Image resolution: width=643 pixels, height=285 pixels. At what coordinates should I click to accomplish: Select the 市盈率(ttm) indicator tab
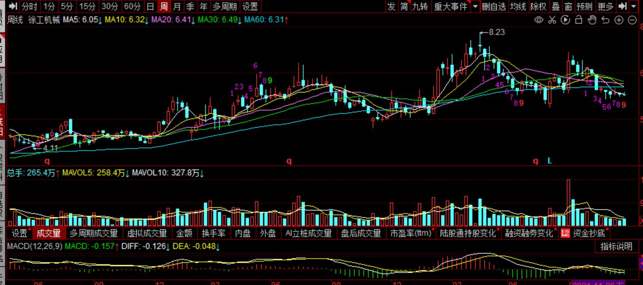(x=411, y=233)
